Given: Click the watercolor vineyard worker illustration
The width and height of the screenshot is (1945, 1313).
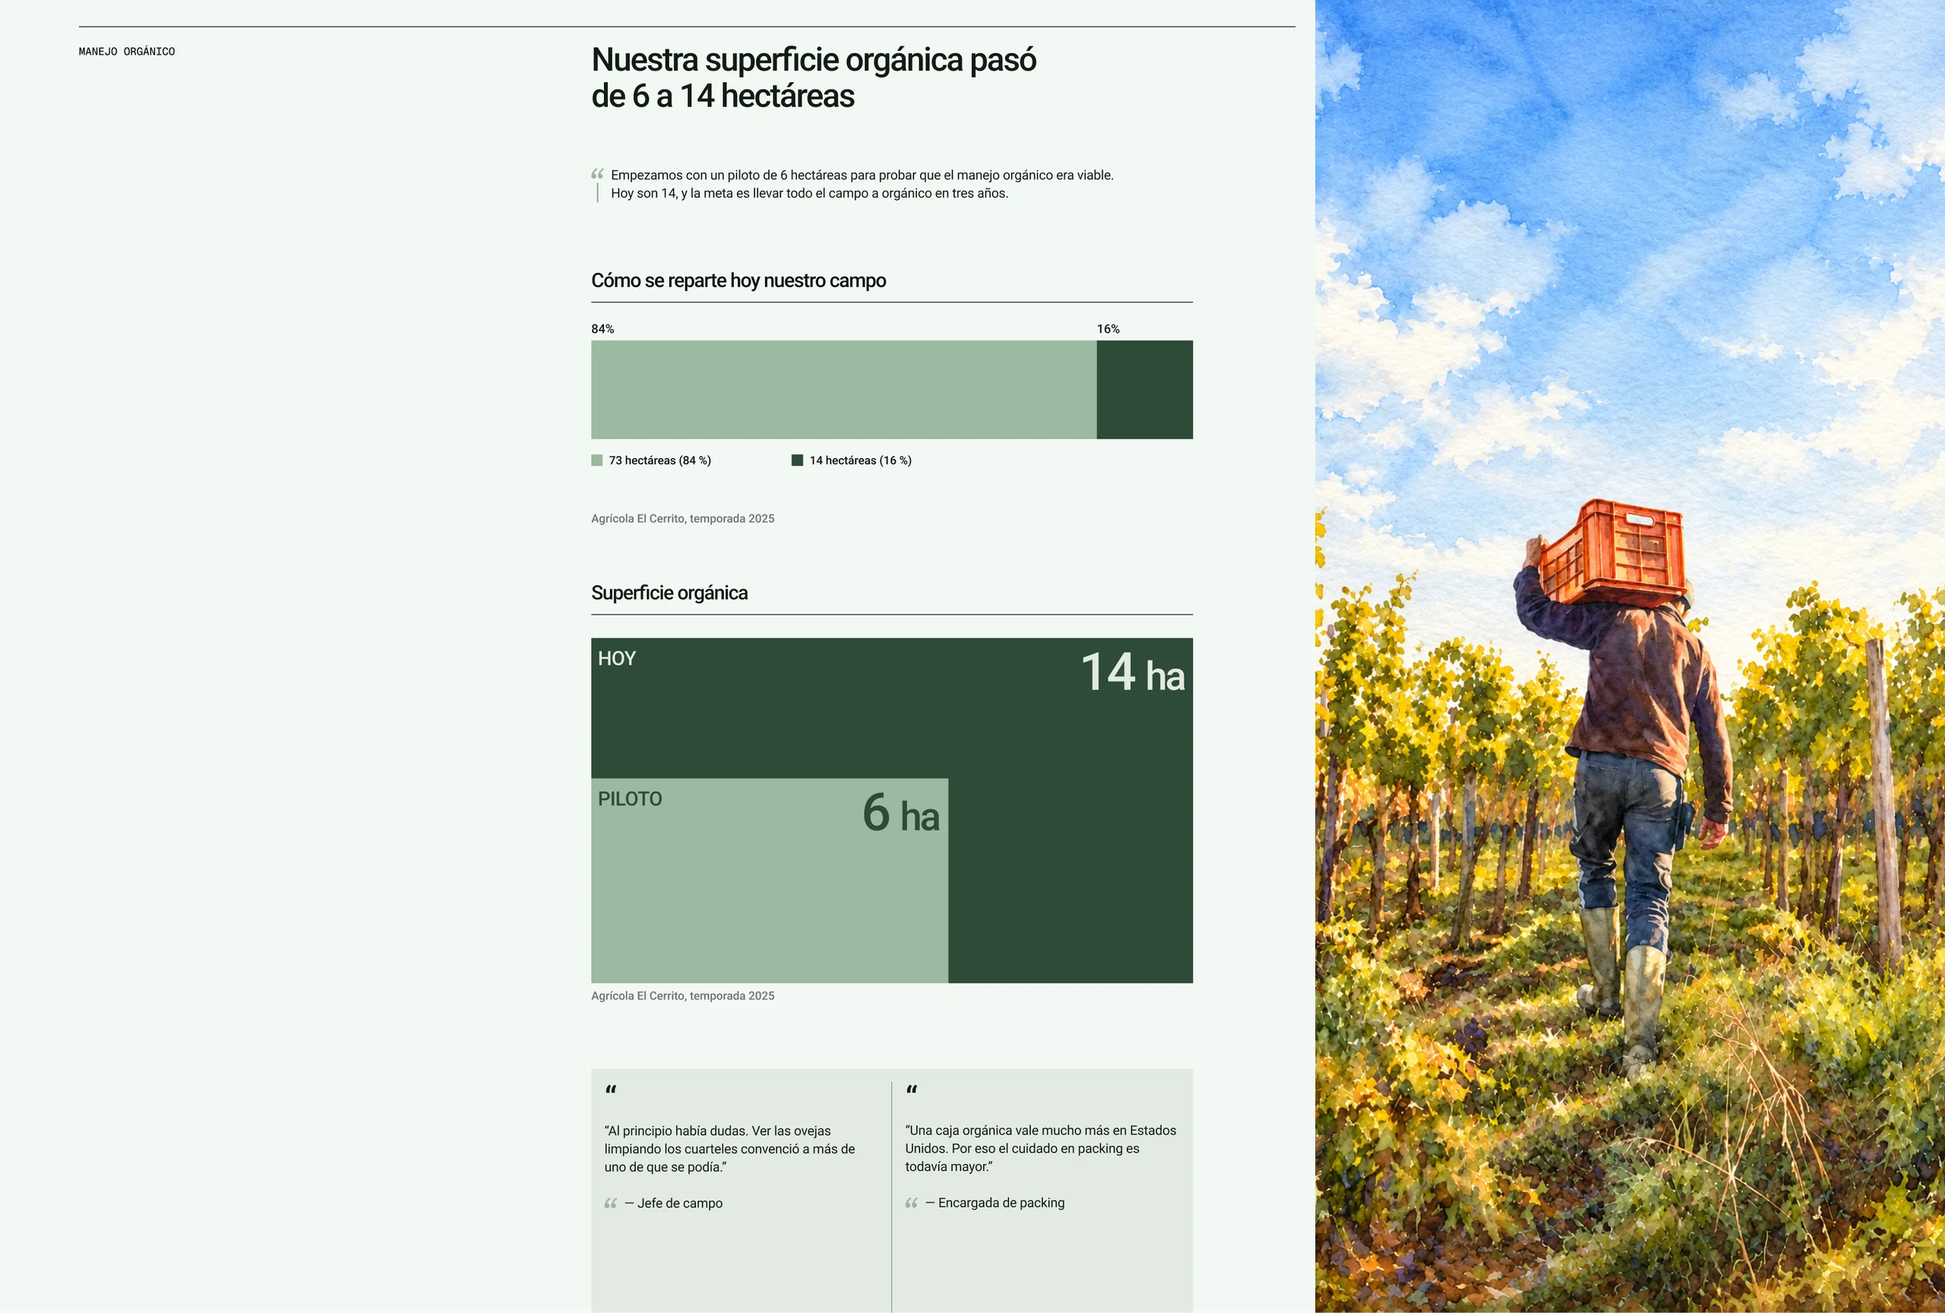Looking at the screenshot, I should pos(1630,656).
